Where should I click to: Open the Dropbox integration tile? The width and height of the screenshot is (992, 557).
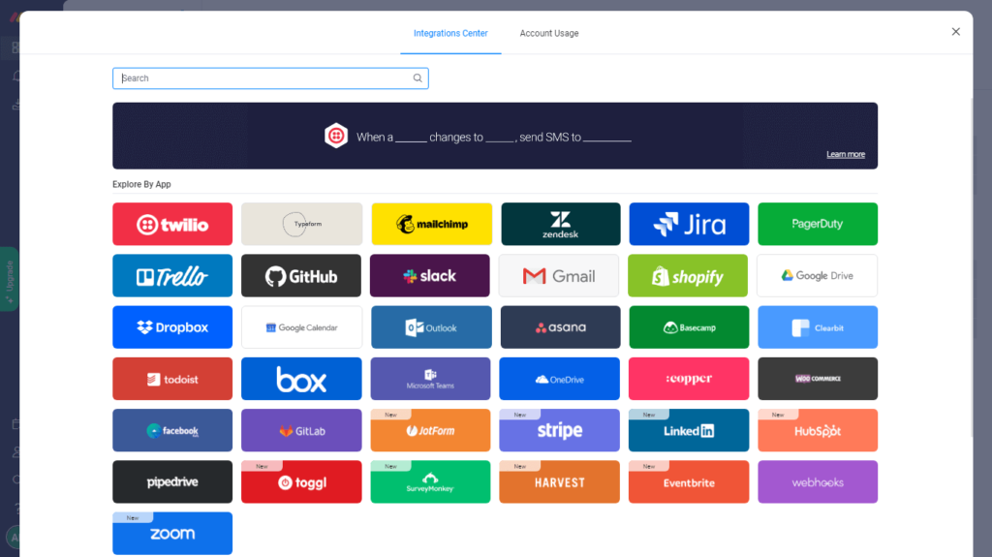pos(172,327)
